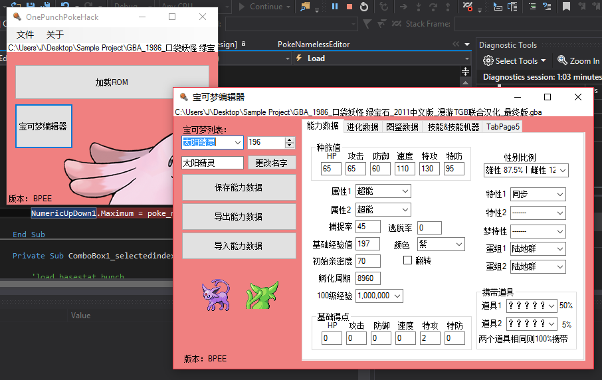This screenshot has width=602, height=380.
Task: Click the 加载ROM button
Action: coord(112,82)
